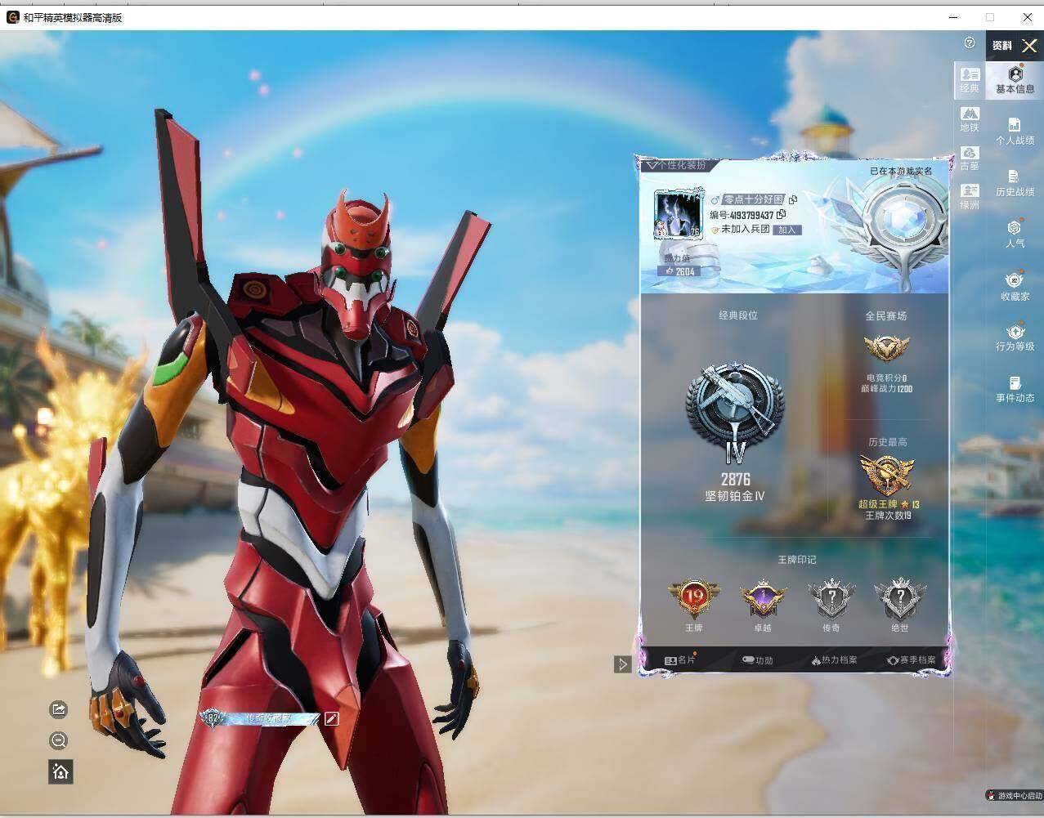Select the 赛季档案 bottom tab
The width and height of the screenshot is (1044, 818).
click(911, 660)
